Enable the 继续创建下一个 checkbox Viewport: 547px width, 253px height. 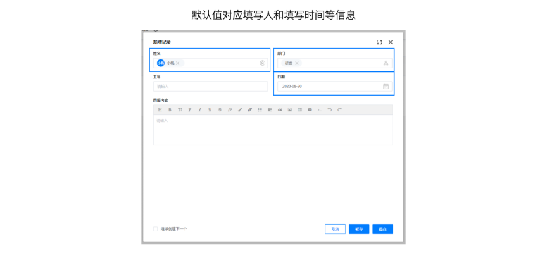(x=156, y=229)
